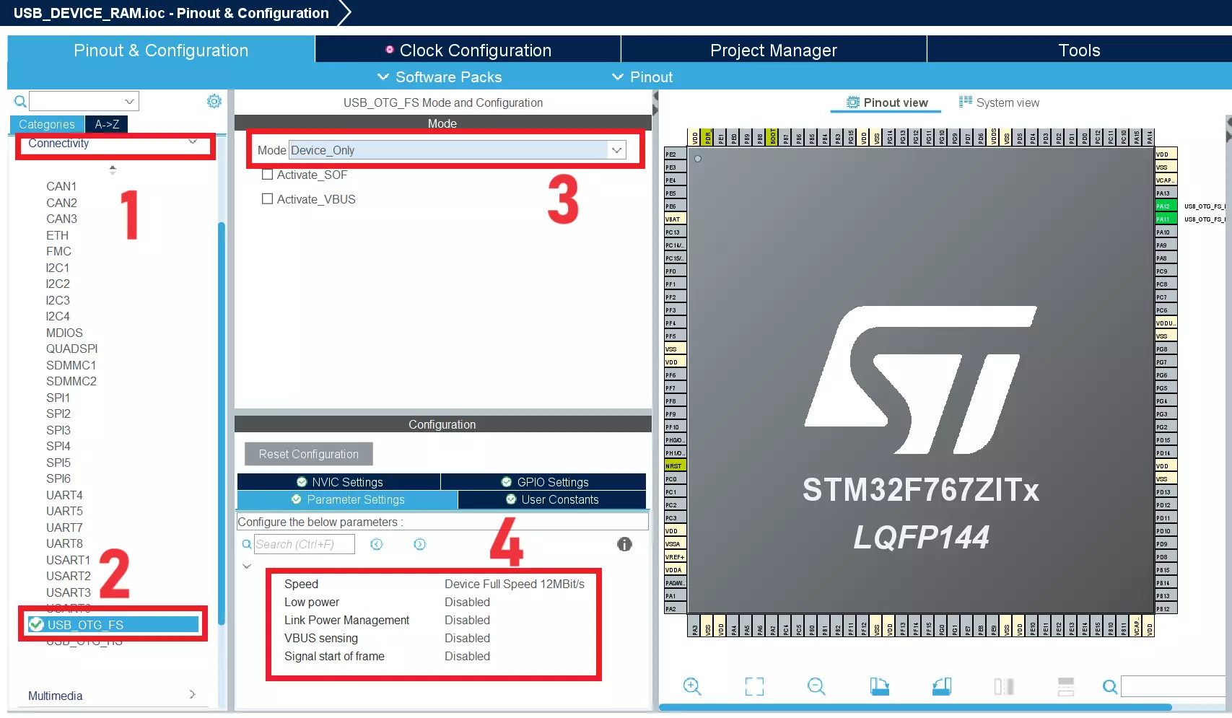Enable the Activate_SOF checkbox

[x=267, y=175]
